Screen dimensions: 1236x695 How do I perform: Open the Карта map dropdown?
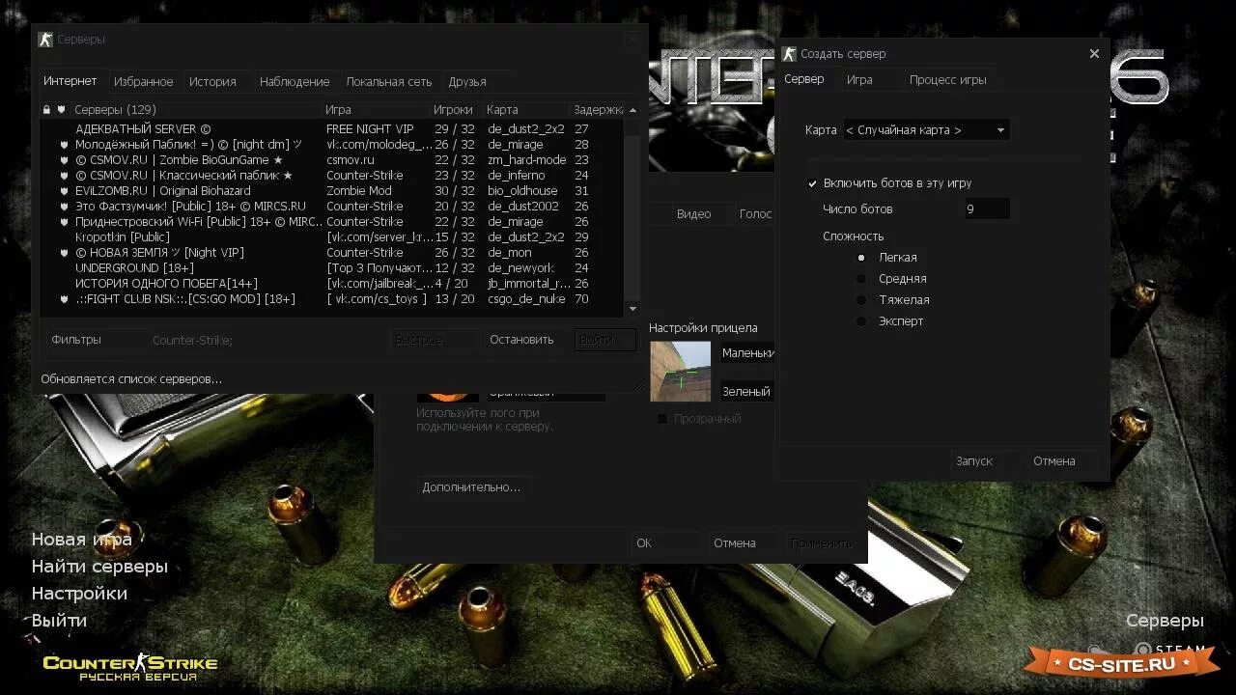click(926, 130)
